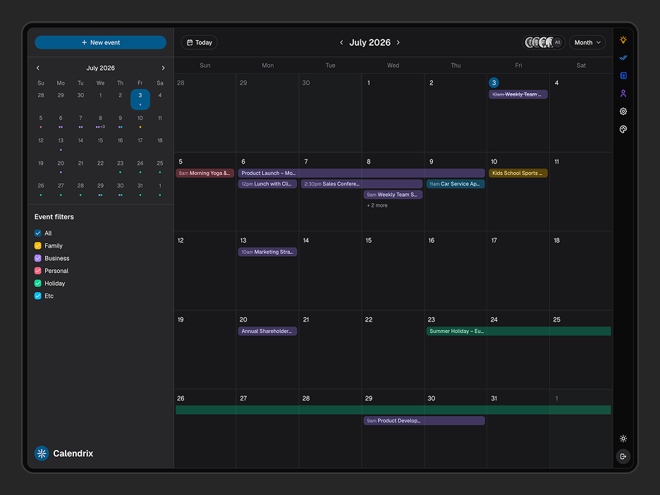The width and height of the screenshot is (660, 495).
Task: Open the double-checkmark tasks icon
Action: click(x=623, y=58)
